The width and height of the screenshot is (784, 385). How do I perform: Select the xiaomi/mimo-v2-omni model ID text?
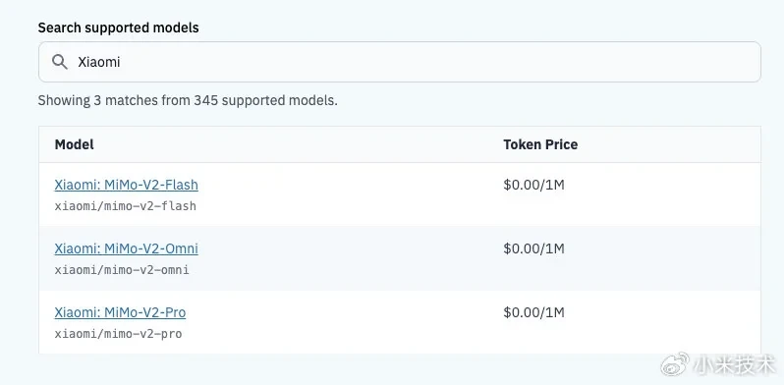(x=122, y=270)
